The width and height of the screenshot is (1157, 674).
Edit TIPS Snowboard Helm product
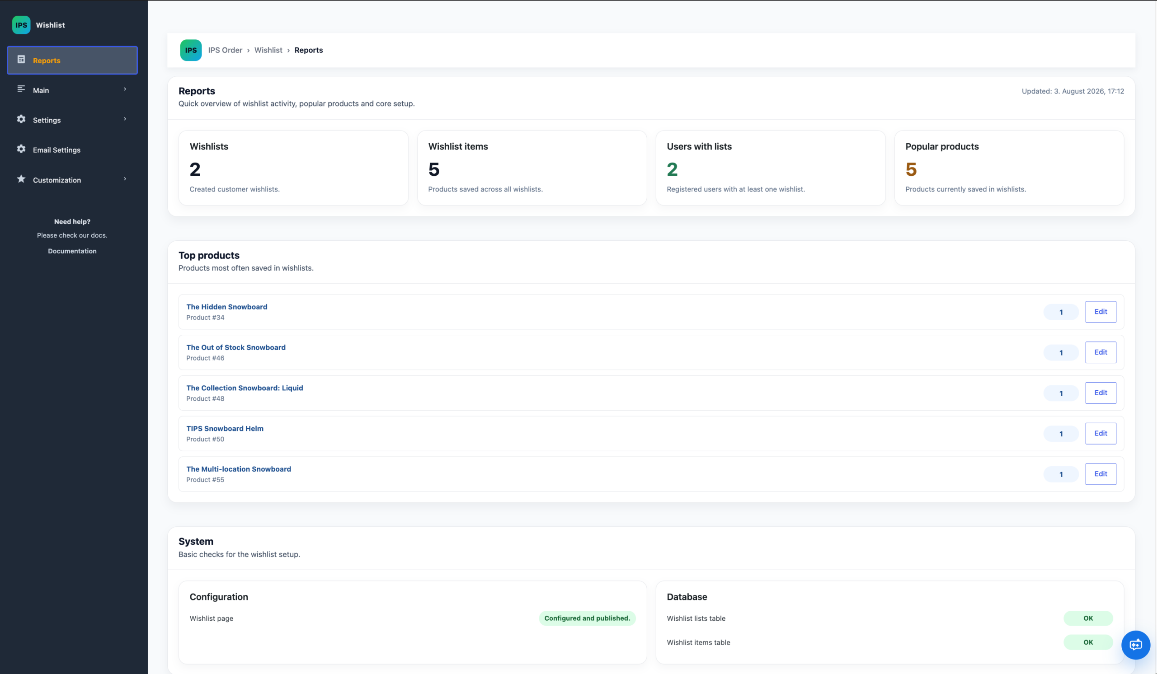point(1101,433)
